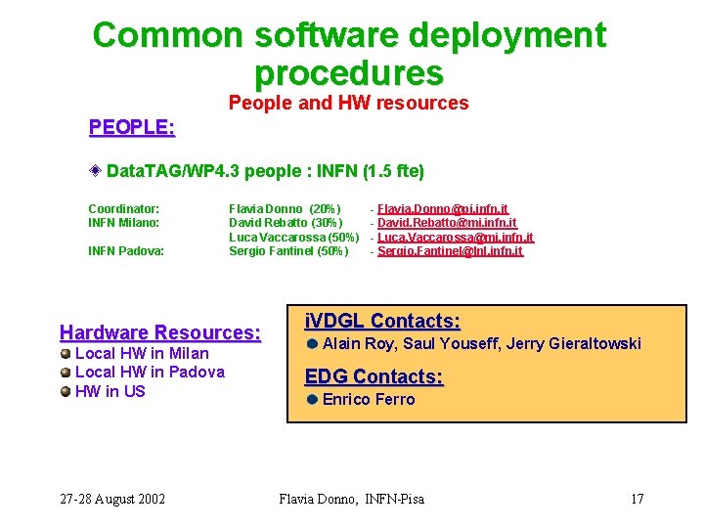Click the "27-28 August 2002" footer date
The height and width of the screenshot is (528, 704).
[112, 500]
